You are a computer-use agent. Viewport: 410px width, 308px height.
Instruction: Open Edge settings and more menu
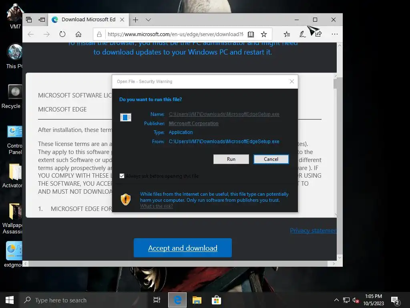point(334,34)
